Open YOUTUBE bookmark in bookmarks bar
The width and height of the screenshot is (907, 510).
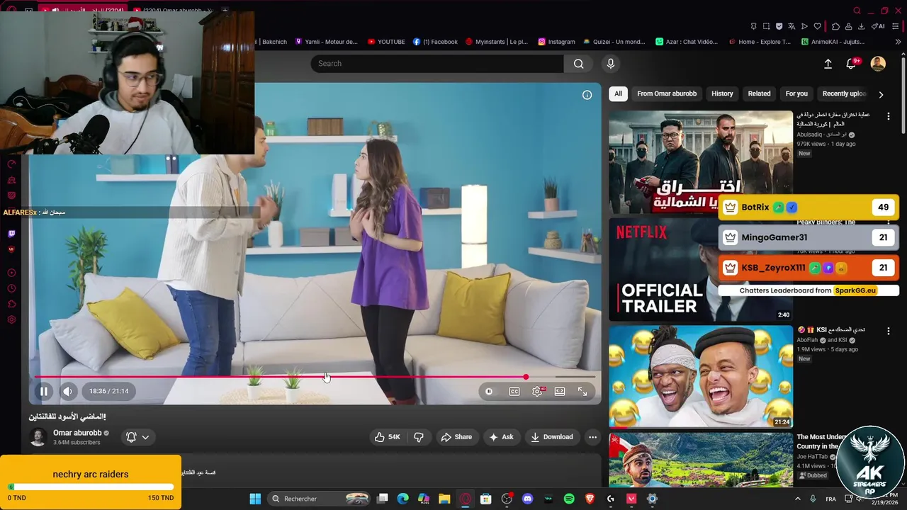pyautogui.click(x=386, y=42)
